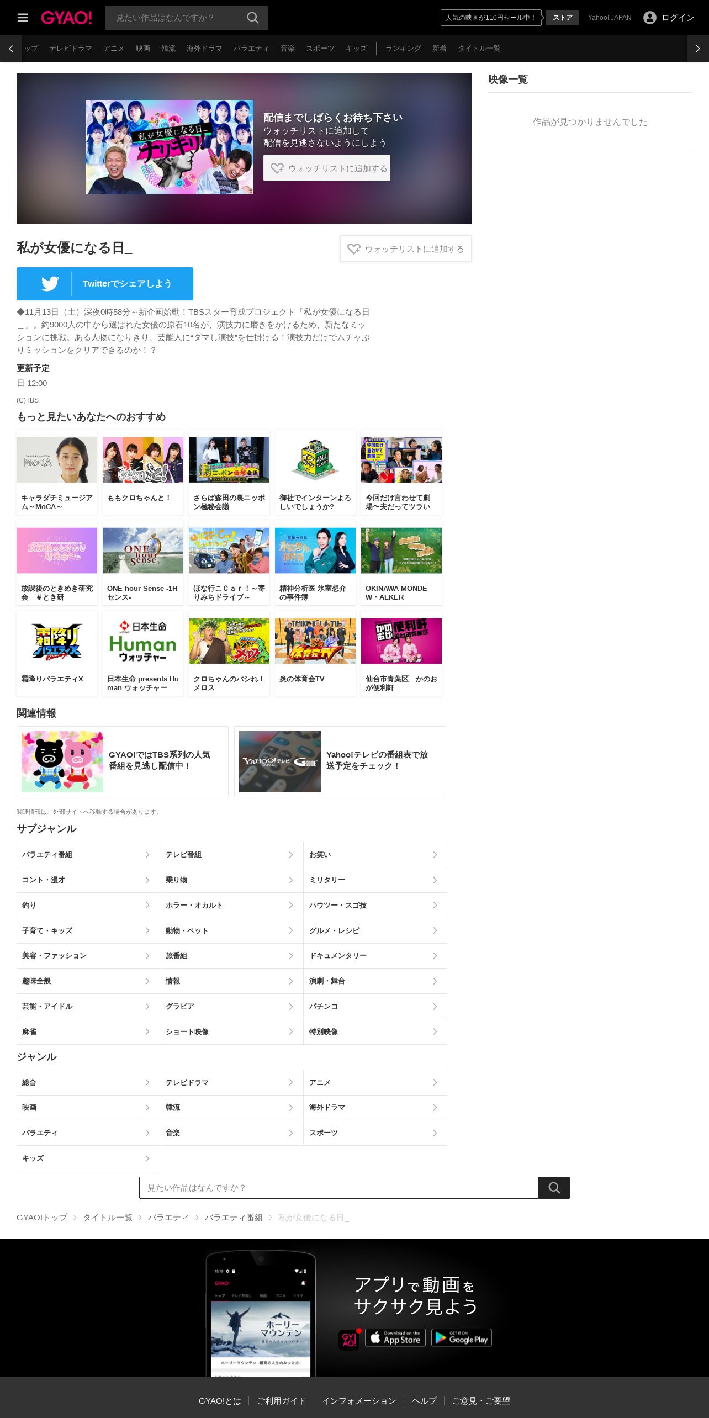The image size is (709, 1418).
Task: Open the ホラー・オカルト subgenre row
Action: (x=231, y=906)
